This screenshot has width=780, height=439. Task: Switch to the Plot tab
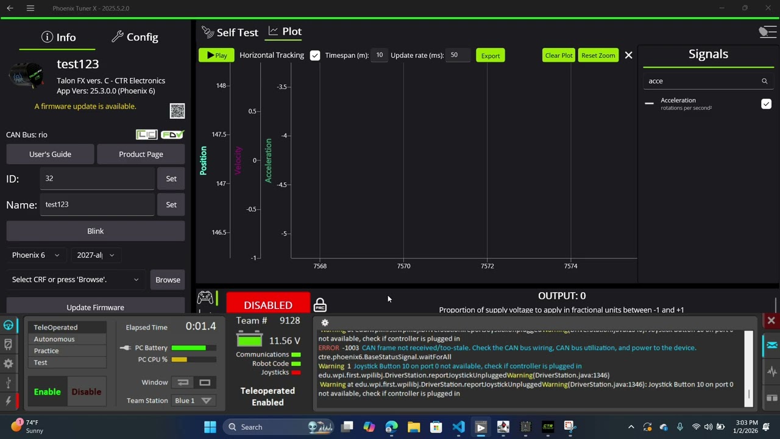point(285,32)
